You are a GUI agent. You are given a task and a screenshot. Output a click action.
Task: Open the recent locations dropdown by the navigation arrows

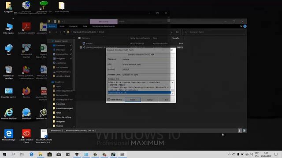pyautogui.click(x=60, y=32)
